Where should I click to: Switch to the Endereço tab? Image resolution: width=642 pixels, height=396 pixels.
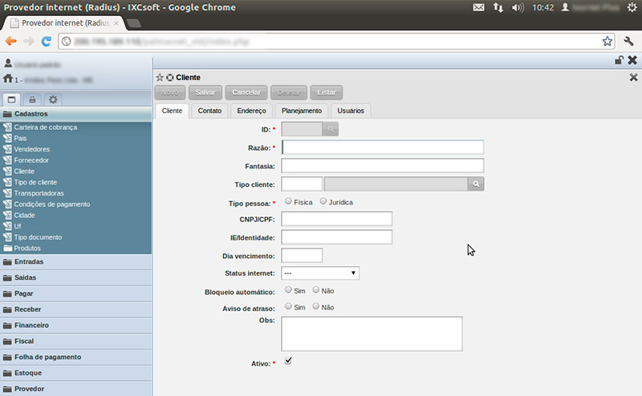click(251, 111)
